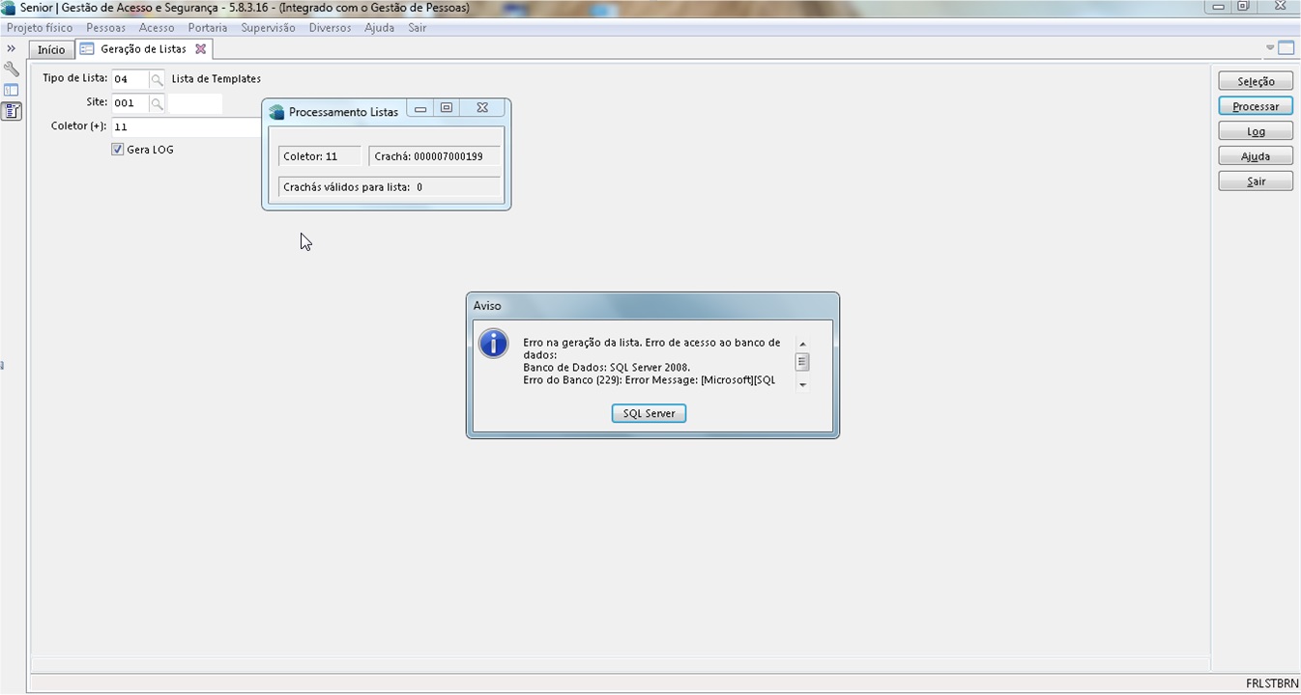The width and height of the screenshot is (1301, 695).
Task: Click the SQL Server button in Aviso
Action: pyautogui.click(x=649, y=413)
